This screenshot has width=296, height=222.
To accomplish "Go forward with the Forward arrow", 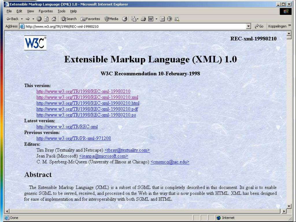I will [28, 19].
